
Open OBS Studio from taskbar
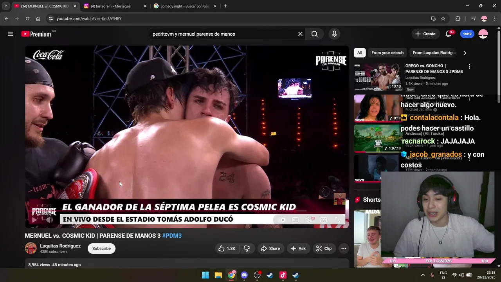tap(257, 275)
